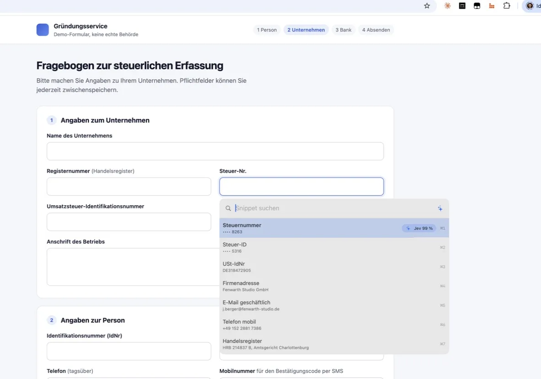541x379 pixels.
Task: Open the black square extension icon
Action: 462,5
